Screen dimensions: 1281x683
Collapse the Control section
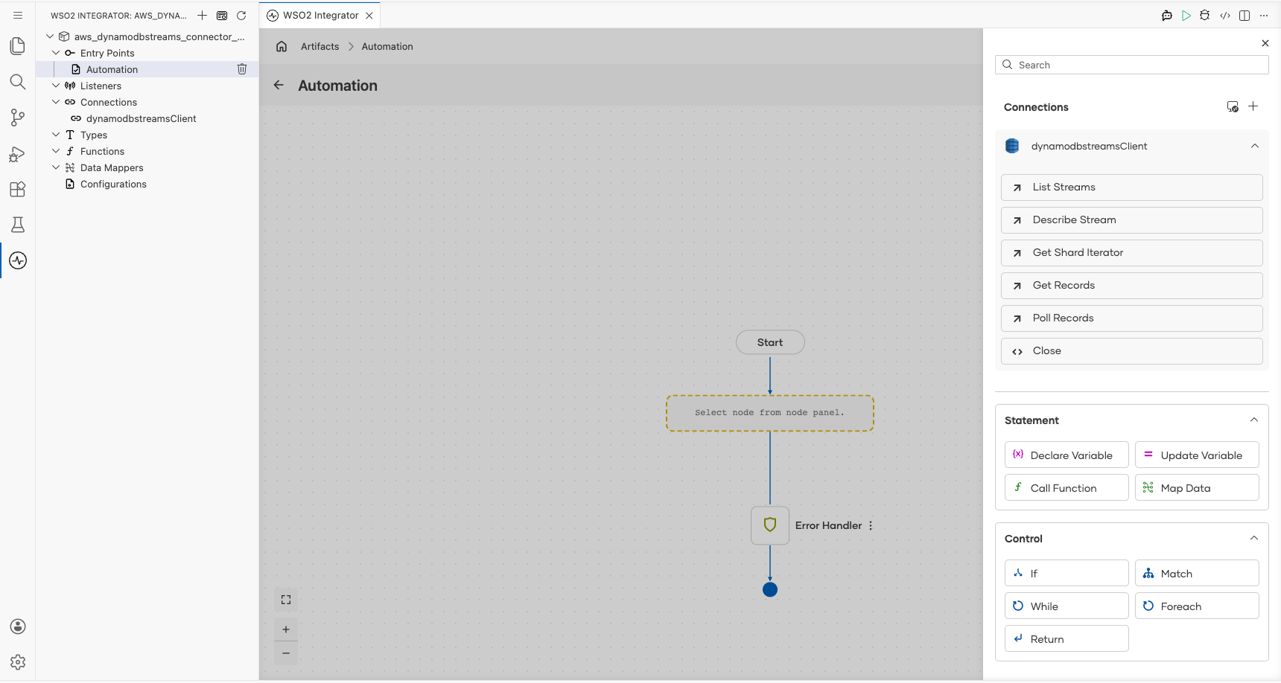tap(1254, 538)
